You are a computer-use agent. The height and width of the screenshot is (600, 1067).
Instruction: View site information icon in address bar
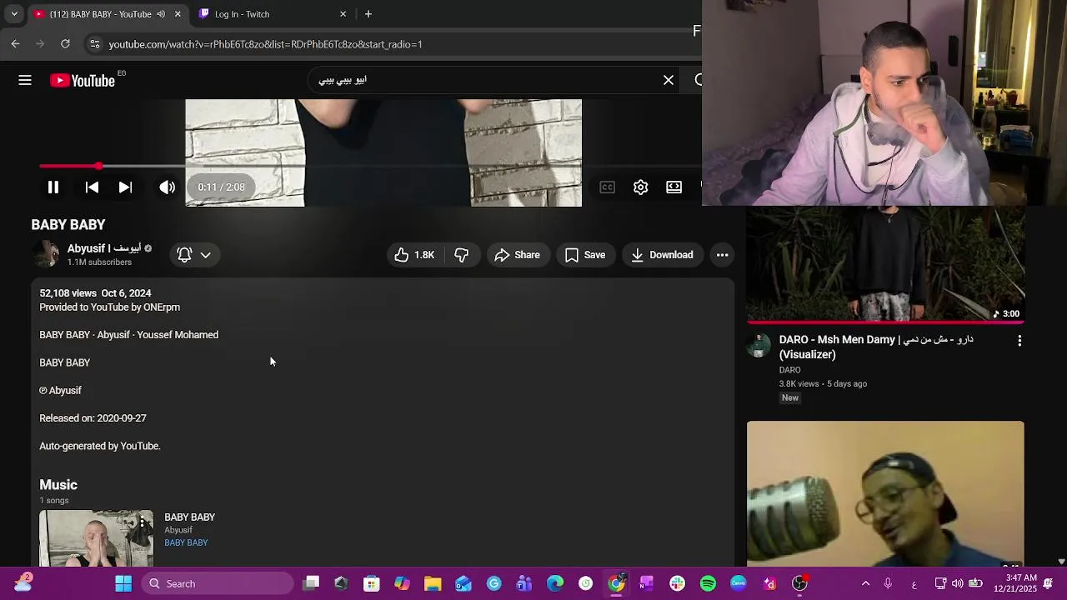tap(94, 44)
